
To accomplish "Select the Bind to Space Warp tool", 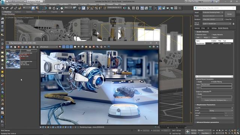I will click(x=20, y=8).
